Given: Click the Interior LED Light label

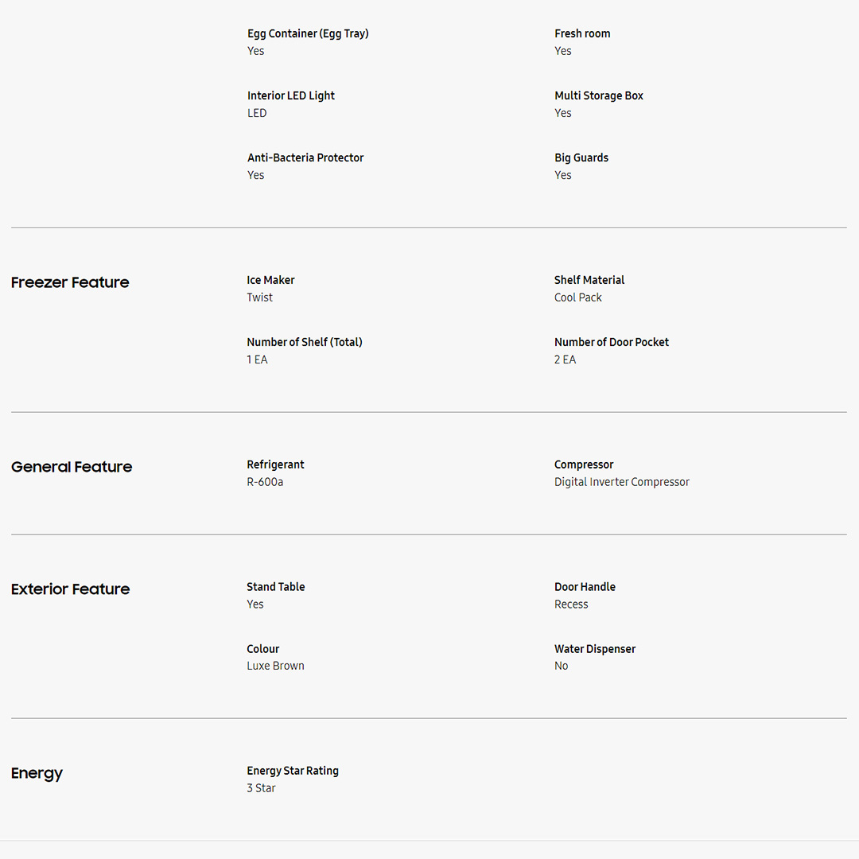Looking at the screenshot, I should point(291,95).
